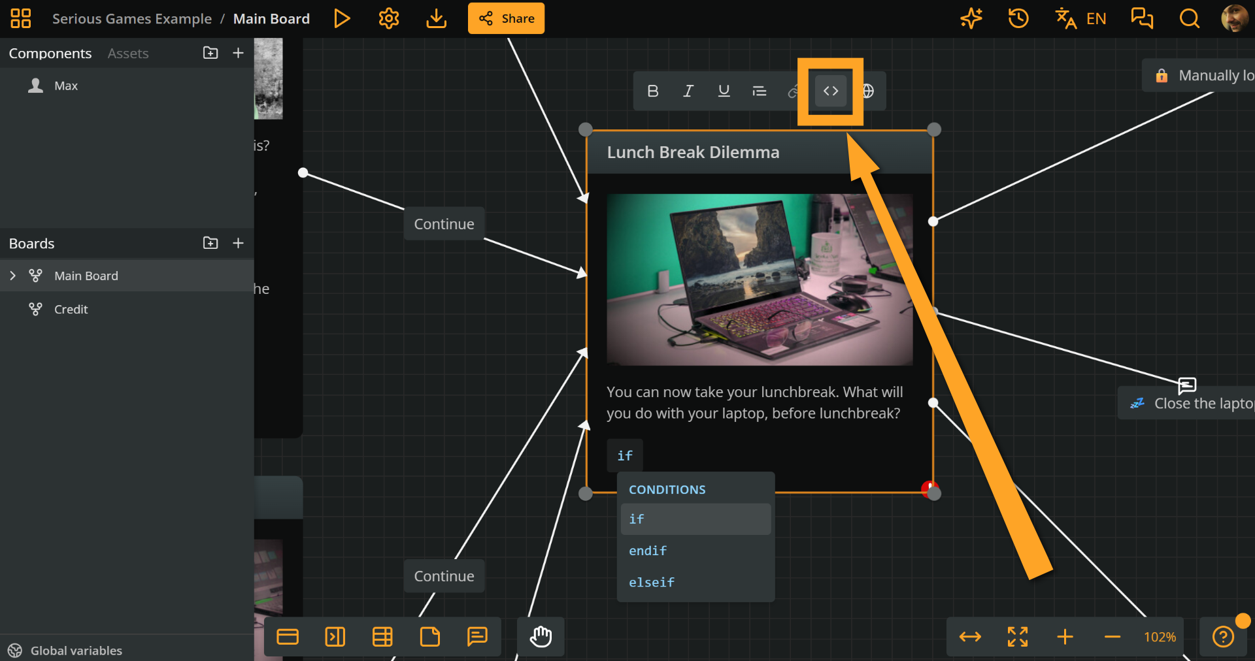The width and height of the screenshot is (1255, 661).
Task: Select 'endif' condition option
Action: point(695,551)
